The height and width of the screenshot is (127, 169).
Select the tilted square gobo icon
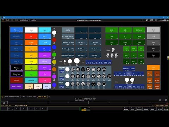coord(99,69)
